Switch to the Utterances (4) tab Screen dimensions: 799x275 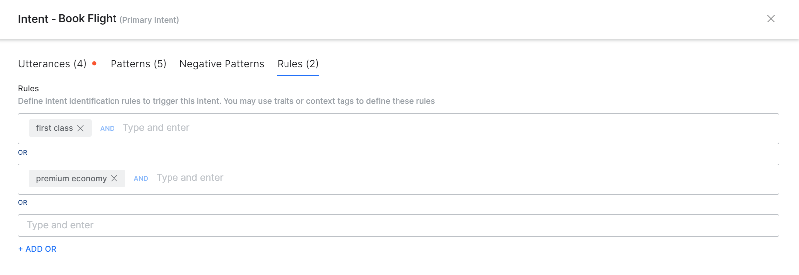[x=52, y=64]
